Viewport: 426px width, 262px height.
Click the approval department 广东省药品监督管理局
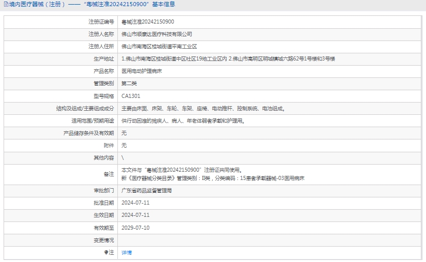pos(146,190)
